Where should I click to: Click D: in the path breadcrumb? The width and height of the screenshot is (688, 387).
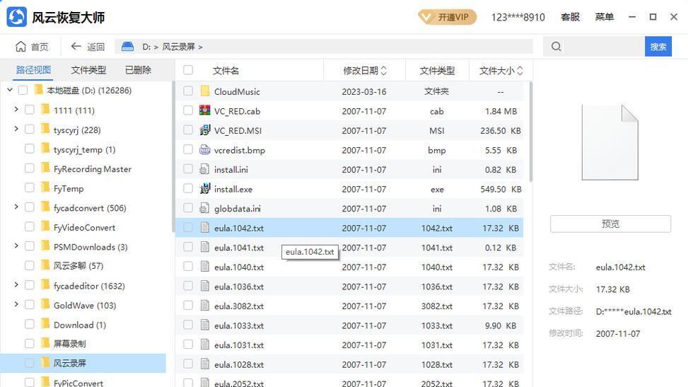146,47
